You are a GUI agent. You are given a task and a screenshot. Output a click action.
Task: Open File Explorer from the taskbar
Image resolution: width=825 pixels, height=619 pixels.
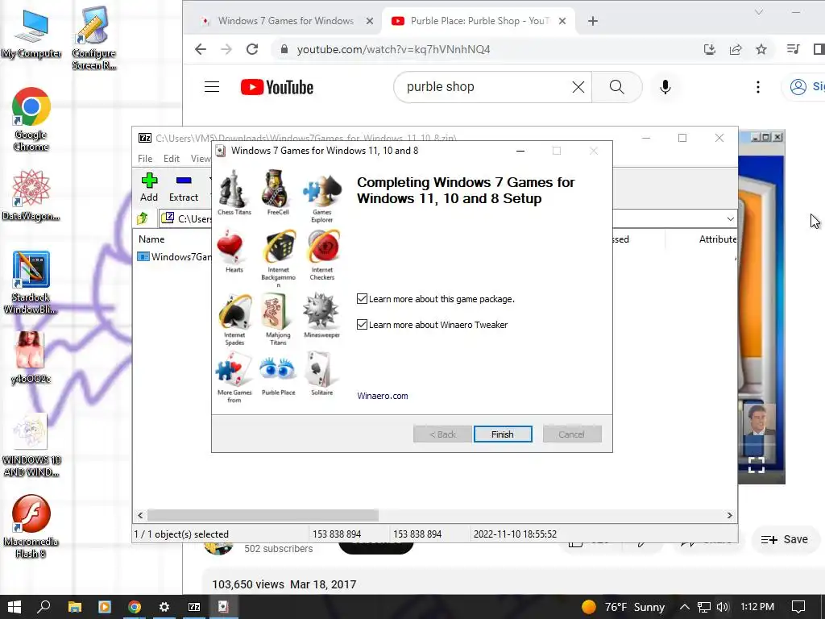(x=75, y=607)
